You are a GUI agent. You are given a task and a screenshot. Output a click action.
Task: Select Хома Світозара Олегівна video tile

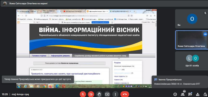click(192, 40)
